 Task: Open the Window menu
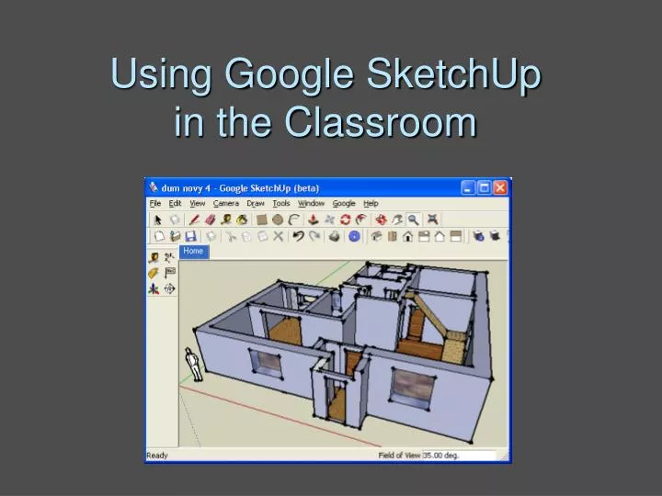(311, 203)
